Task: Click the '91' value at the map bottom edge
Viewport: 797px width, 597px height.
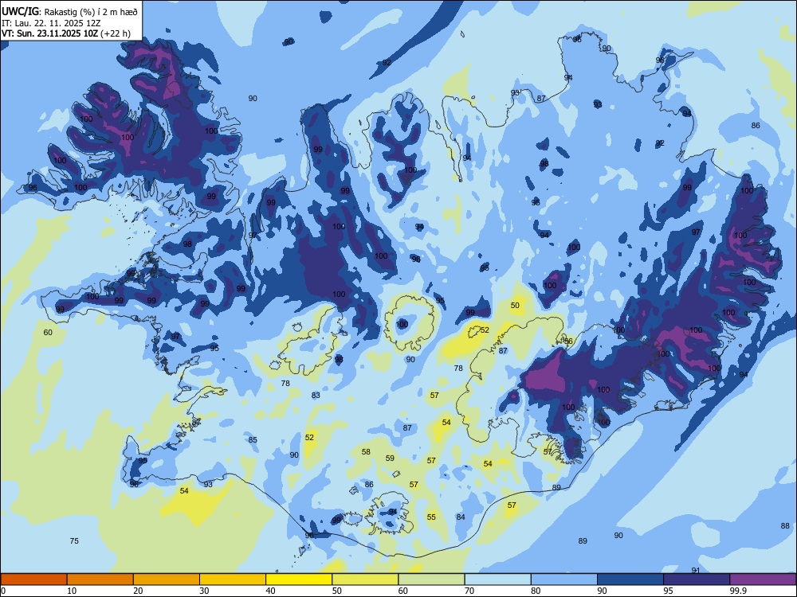Action: tap(696, 571)
